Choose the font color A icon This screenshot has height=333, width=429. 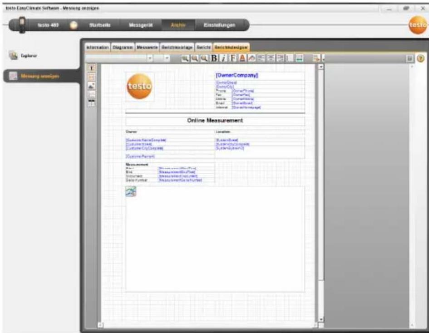coord(242,58)
